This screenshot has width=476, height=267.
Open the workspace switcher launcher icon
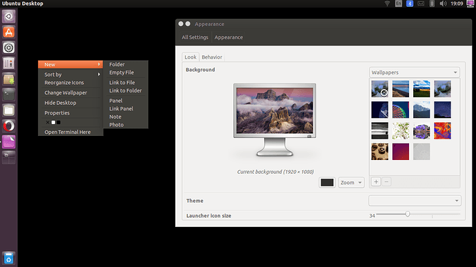click(x=8, y=157)
